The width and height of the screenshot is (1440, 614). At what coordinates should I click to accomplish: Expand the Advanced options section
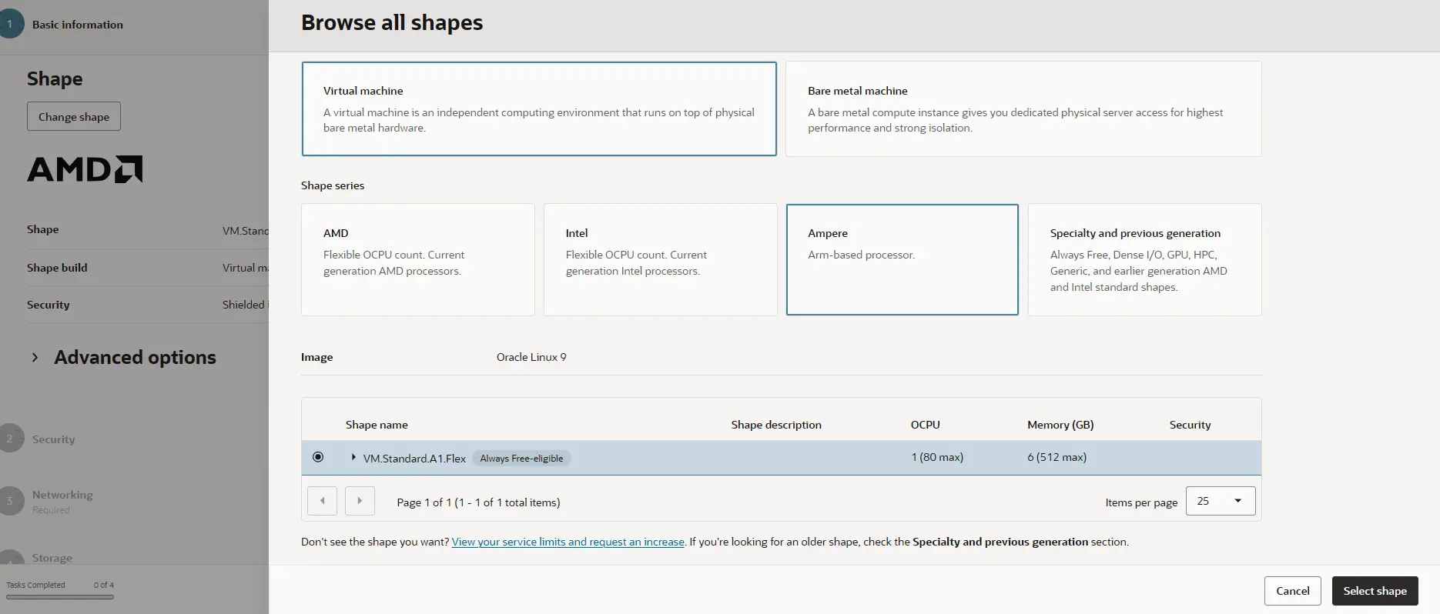coord(35,357)
